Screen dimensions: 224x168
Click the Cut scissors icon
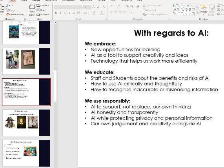coord(7,5)
